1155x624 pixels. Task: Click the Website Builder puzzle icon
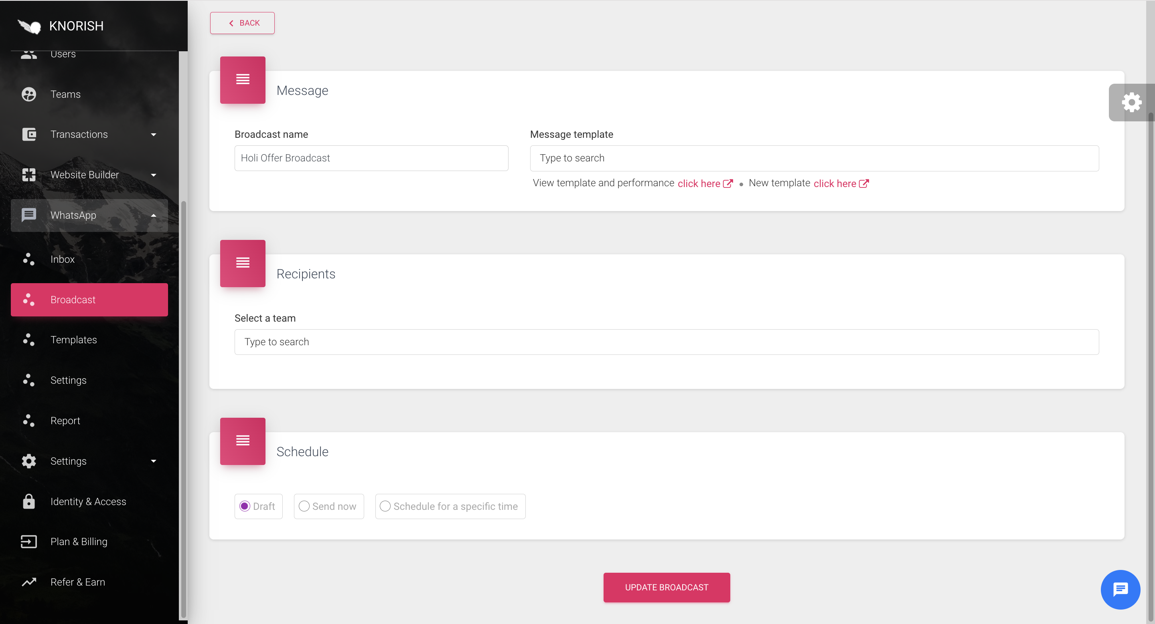click(x=29, y=175)
